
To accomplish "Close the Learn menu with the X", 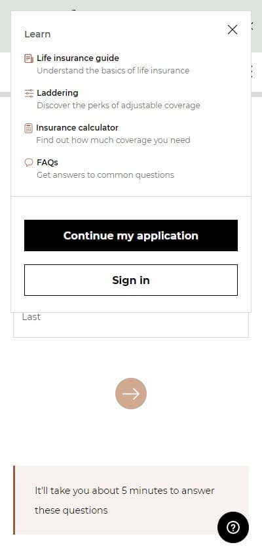I will coord(232,30).
